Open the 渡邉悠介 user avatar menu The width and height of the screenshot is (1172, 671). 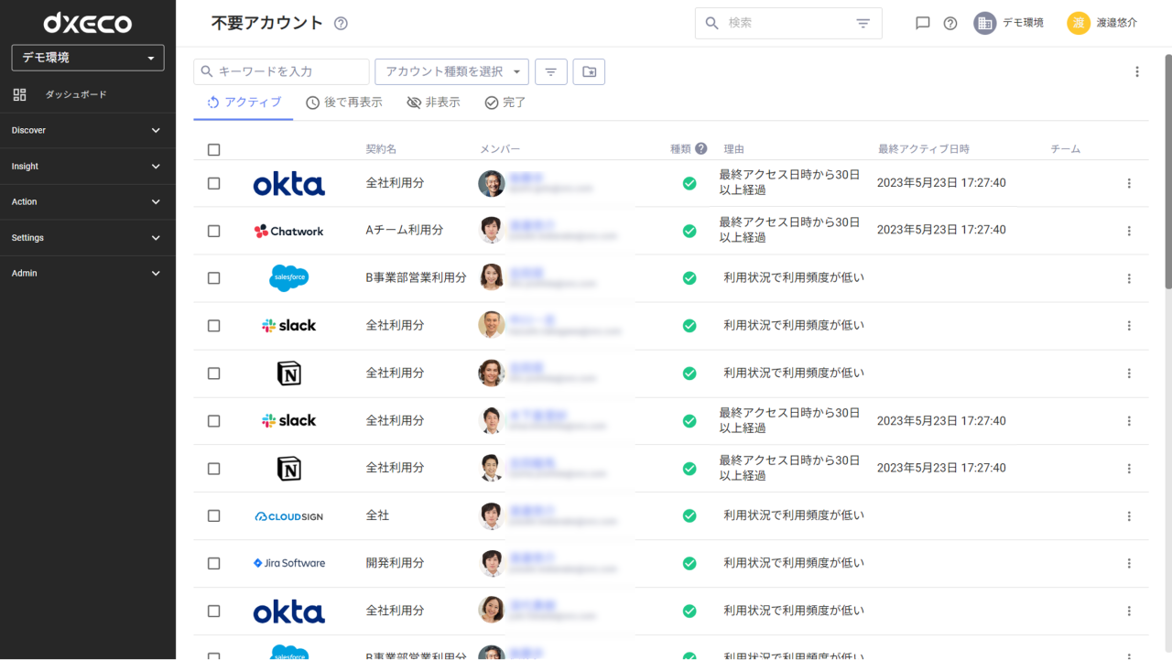[x=1079, y=24]
